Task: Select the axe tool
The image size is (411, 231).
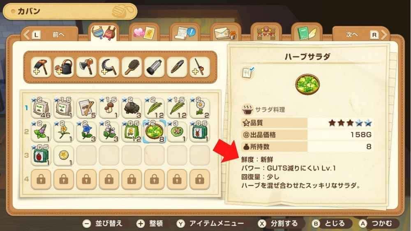Action: [x=86, y=67]
